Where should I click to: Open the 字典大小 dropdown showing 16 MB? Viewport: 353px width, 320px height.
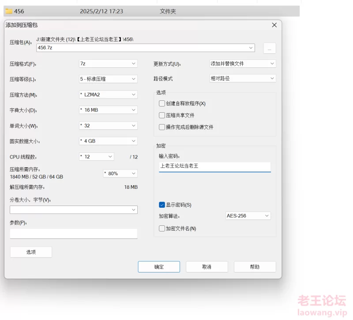click(x=108, y=110)
